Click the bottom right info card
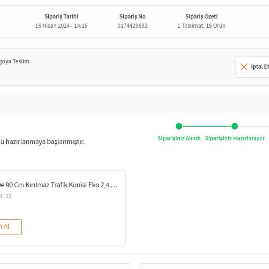Viewport: 269px width, 269px height. [x=204, y=267]
